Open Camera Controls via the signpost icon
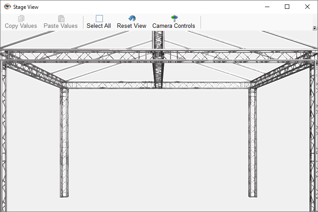This screenshot has width=318, height=212. click(x=174, y=19)
